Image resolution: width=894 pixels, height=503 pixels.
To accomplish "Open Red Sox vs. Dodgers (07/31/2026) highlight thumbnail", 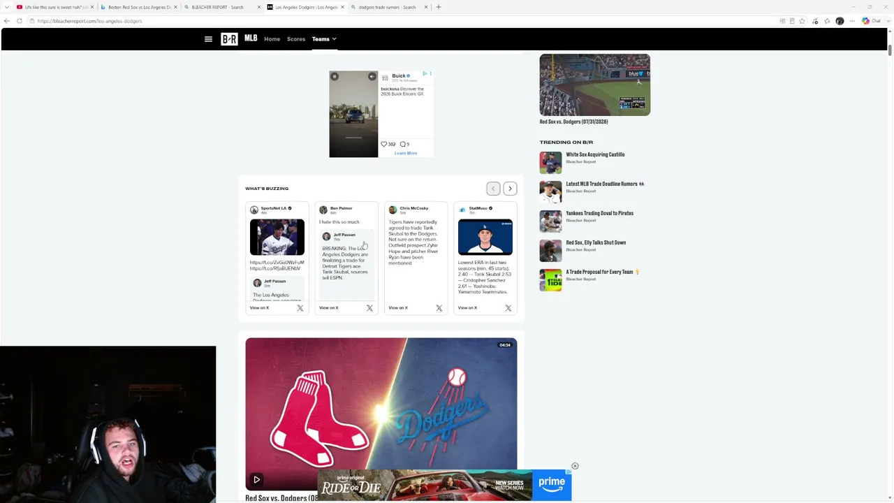I will [594, 85].
